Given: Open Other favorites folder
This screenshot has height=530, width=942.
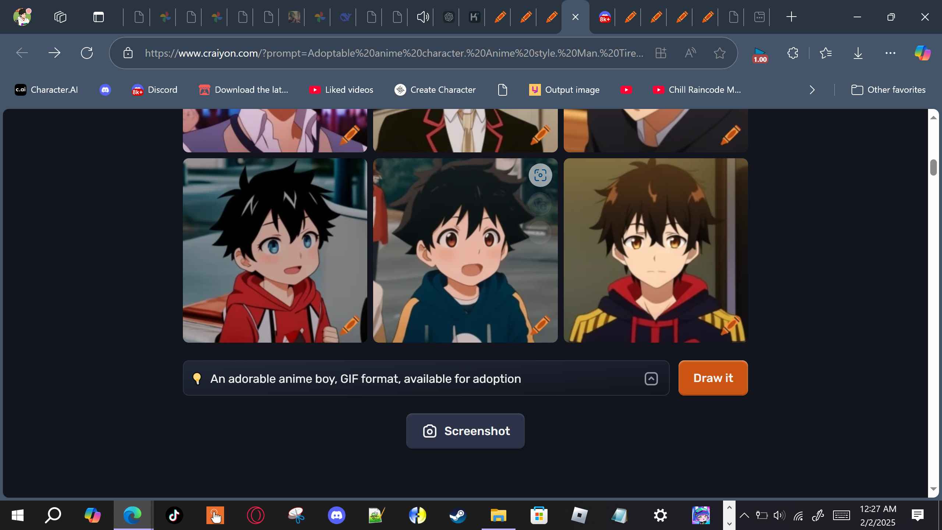Looking at the screenshot, I should pos(888,90).
